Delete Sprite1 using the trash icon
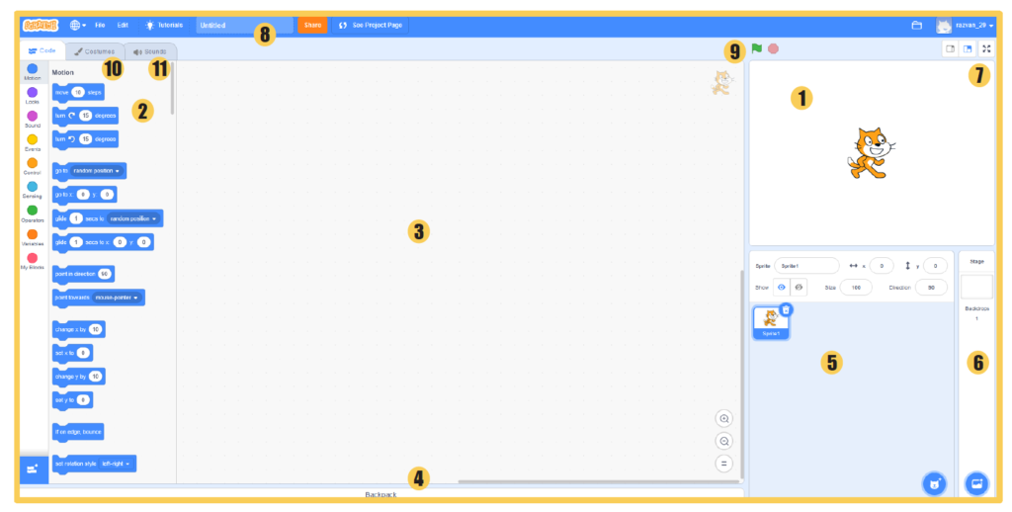The width and height of the screenshot is (1012, 512). point(786,310)
